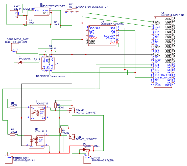
Task: Click the 'GENERATOR_BATT' name label
Action: (x=17, y=39)
